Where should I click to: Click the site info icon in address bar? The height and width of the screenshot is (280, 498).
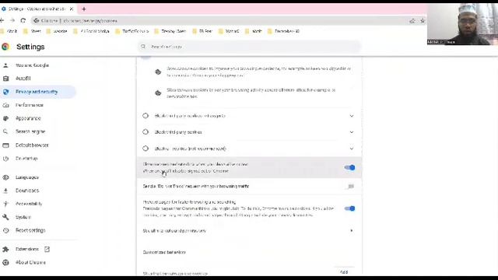pos(37,21)
